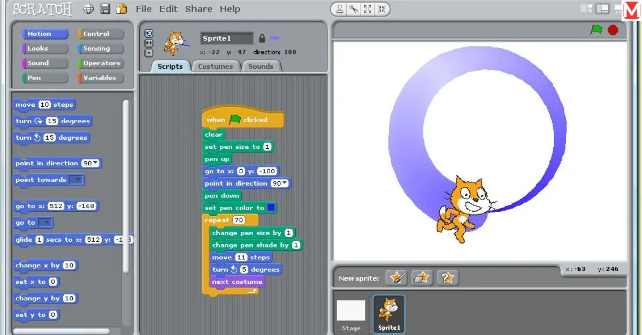The image size is (642, 335).
Task: Click the change y by 10 block
Action: (46, 298)
